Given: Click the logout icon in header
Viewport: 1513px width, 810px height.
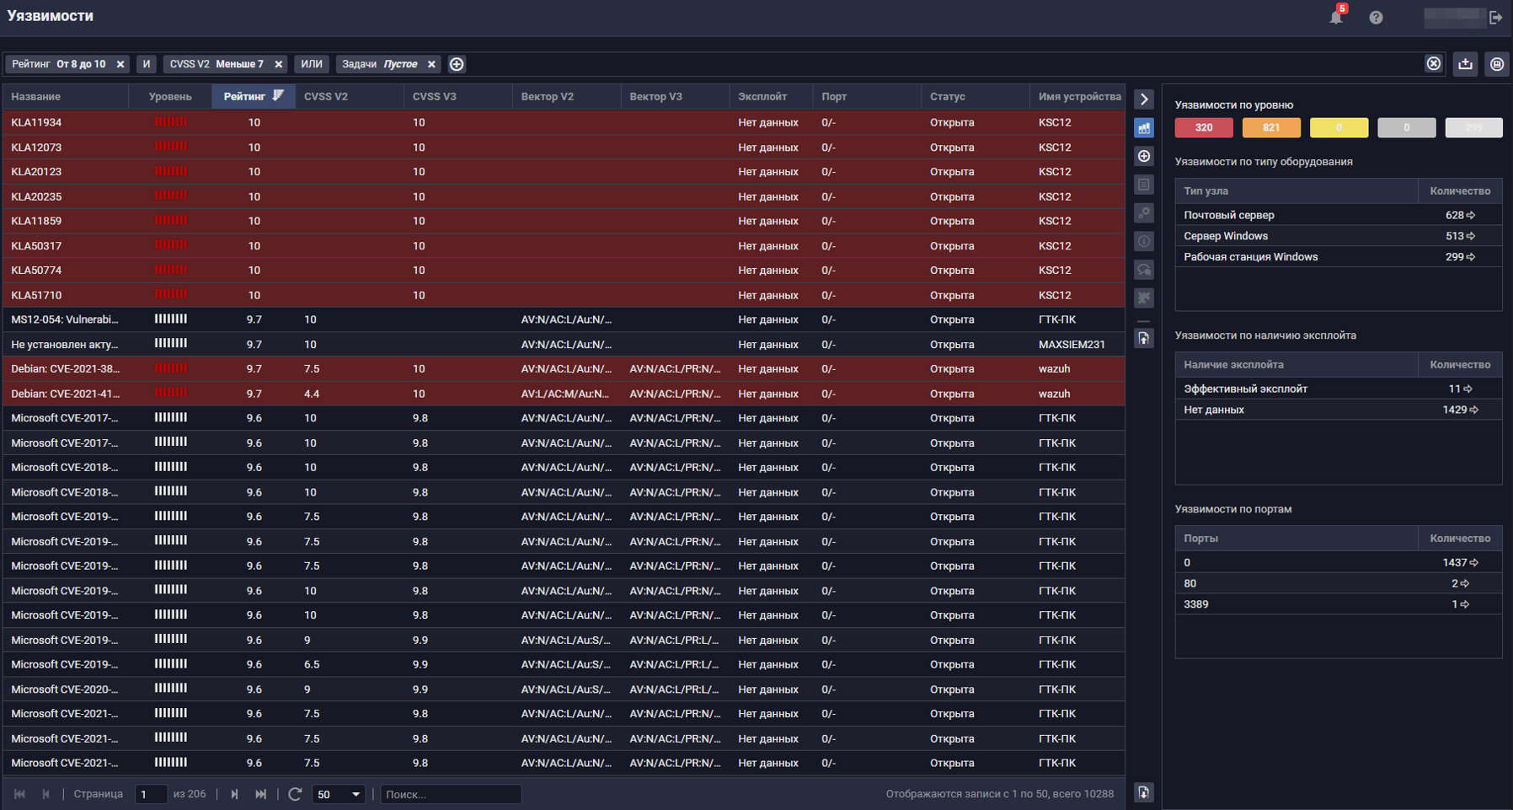Looking at the screenshot, I should (1496, 18).
